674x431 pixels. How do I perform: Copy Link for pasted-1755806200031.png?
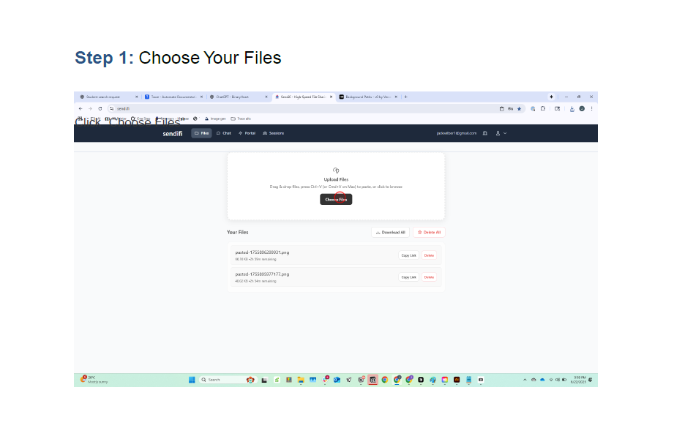click(x=408, y=255)
